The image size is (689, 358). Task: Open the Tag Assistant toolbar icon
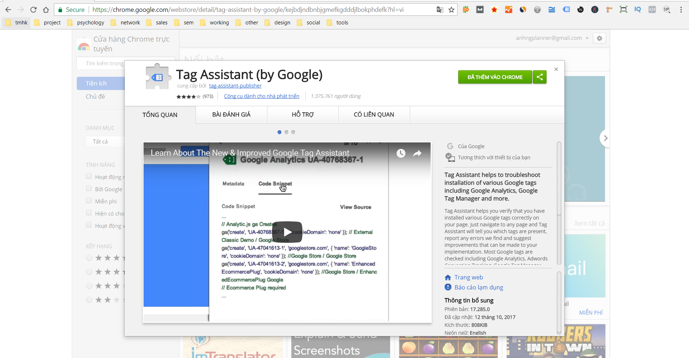[566, 10]
